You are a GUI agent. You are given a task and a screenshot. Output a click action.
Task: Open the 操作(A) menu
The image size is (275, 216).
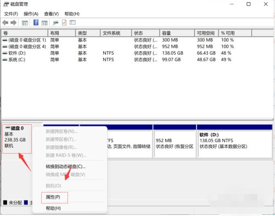pos(31,14)
